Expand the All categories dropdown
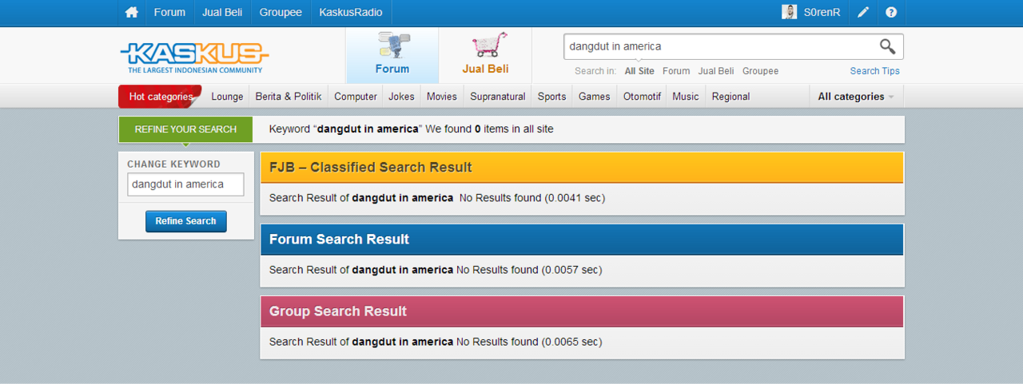This screenshot has height=384, width=1023. [x=856, y=97]
